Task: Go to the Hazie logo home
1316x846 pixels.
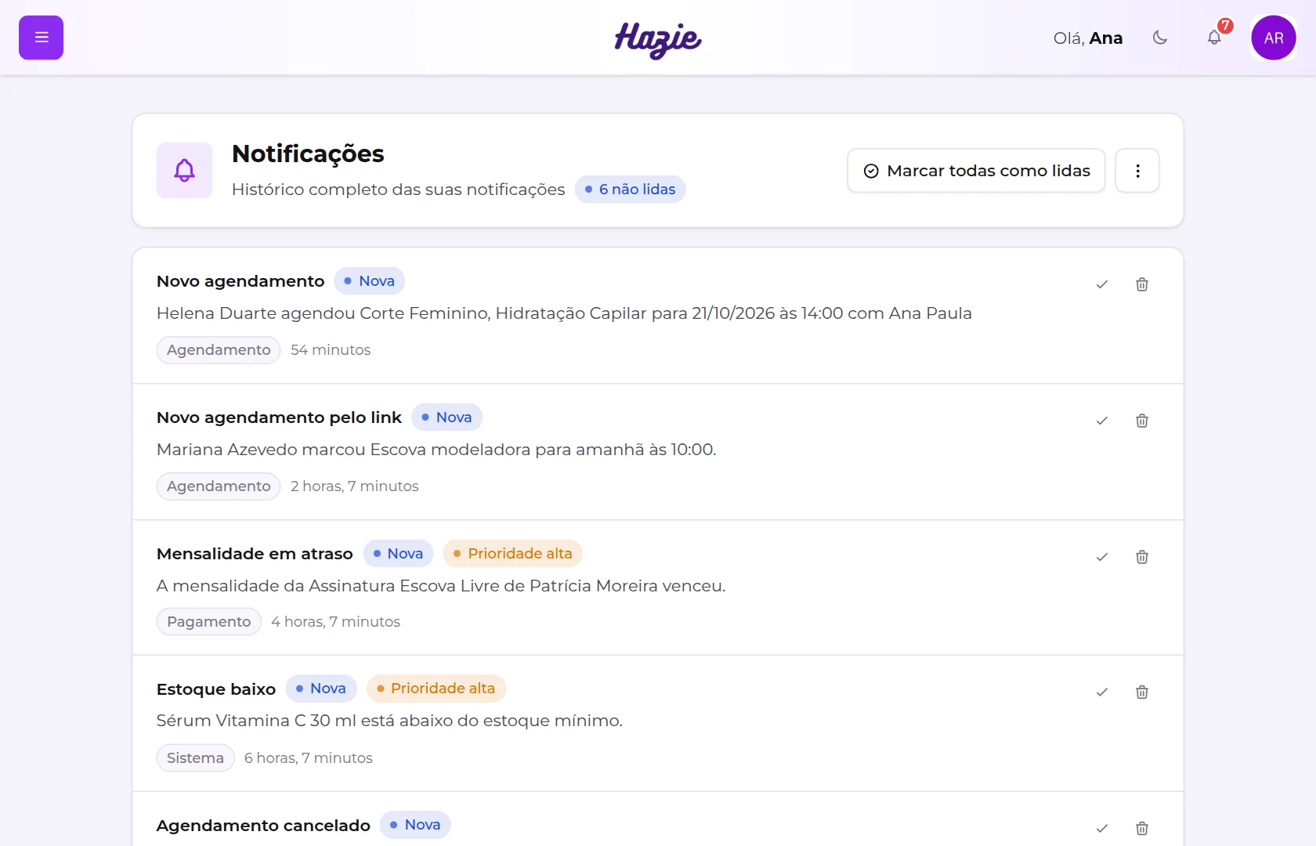Action: click(658, 39)
